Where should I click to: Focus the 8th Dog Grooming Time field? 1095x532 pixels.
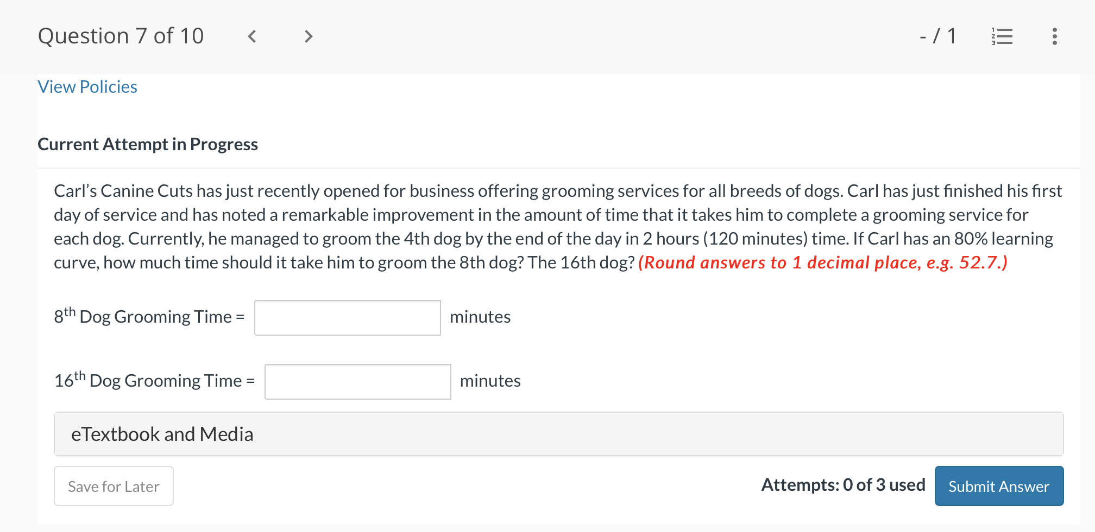point(348,318)
